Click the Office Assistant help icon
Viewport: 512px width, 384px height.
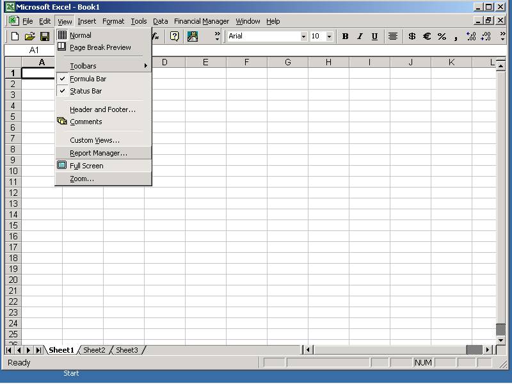[x=174, y=36]
